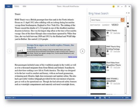Switch to Read Mode view in status bar

[x=95, y=98]
